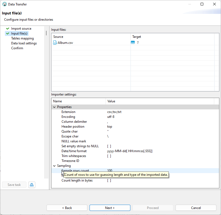Viewport: 221px width, 215px height.
Task: Enable Trim whitespaces option
Action: (x=109, y=156)
